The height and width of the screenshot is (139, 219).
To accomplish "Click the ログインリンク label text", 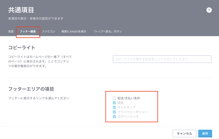I will tap(128, 117).
